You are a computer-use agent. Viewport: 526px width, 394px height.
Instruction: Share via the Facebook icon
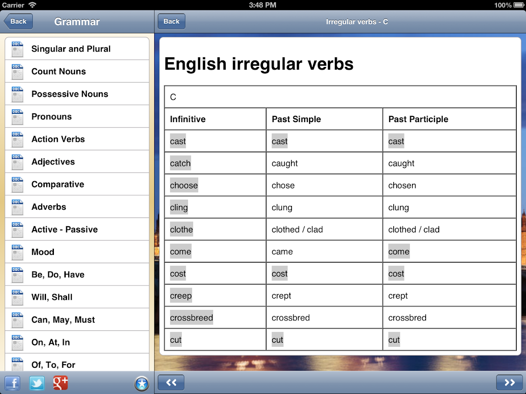tap(12, 383)
